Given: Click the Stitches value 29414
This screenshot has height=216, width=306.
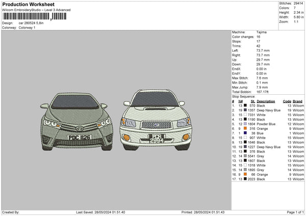Looking at the screenshot, I should coord(298,4).
